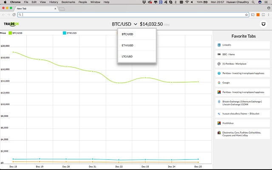Click the GDAX favicon icon

(x=219, y=102)
